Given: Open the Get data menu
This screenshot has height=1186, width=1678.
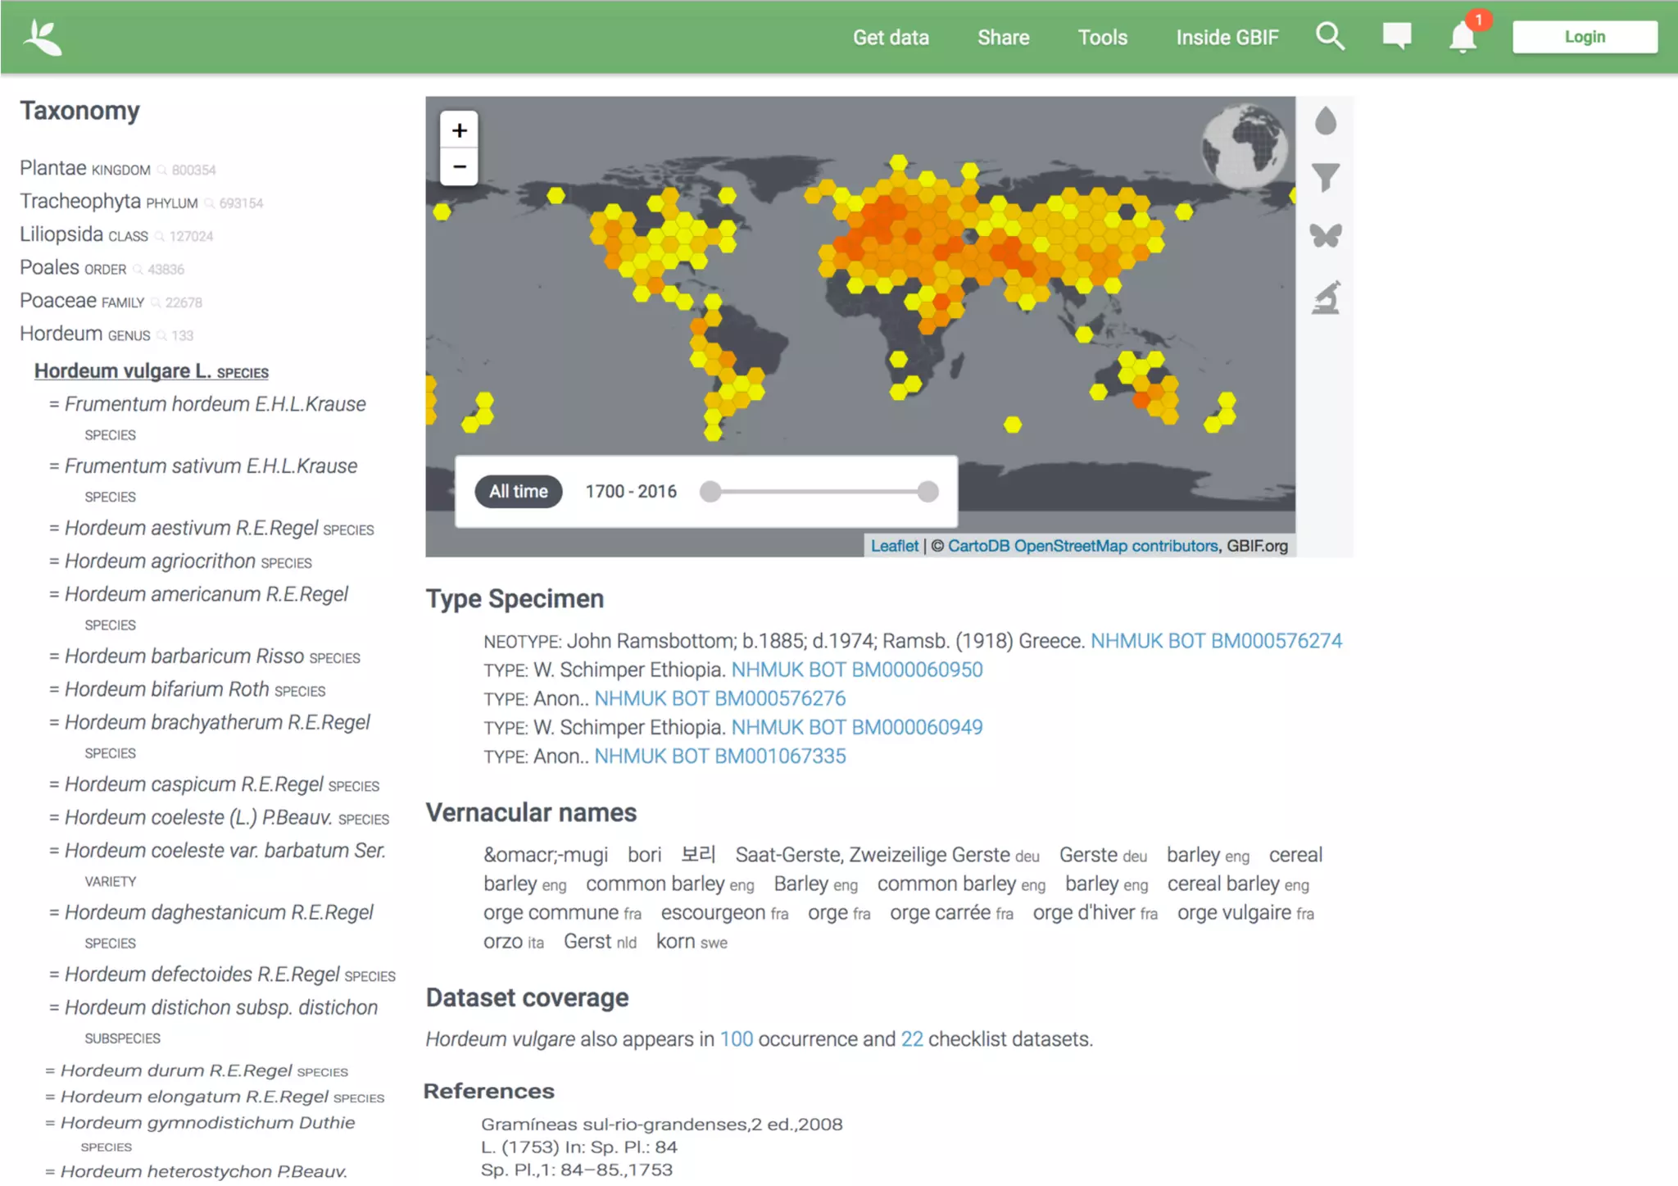Looking at the screenshot, I should (x=891, y=38).
